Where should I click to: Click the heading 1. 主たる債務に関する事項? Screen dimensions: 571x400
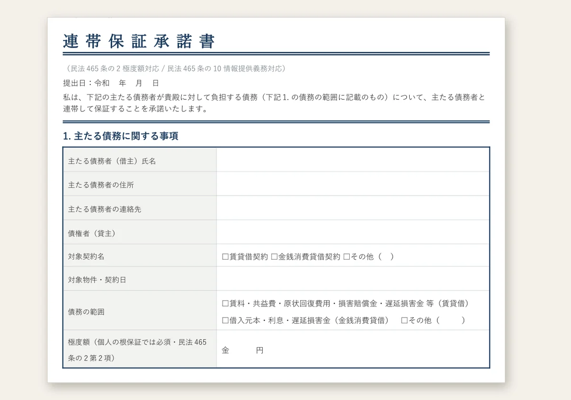coord(120,136)
